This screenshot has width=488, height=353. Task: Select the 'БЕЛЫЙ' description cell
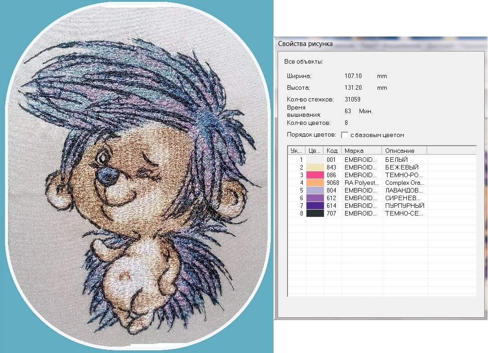397,160
